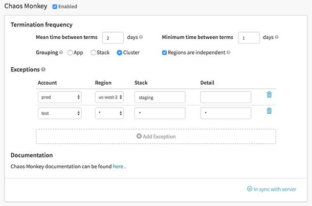Click help icon next to Mean time days
312x206 pixels.
(x=141, y=37)
